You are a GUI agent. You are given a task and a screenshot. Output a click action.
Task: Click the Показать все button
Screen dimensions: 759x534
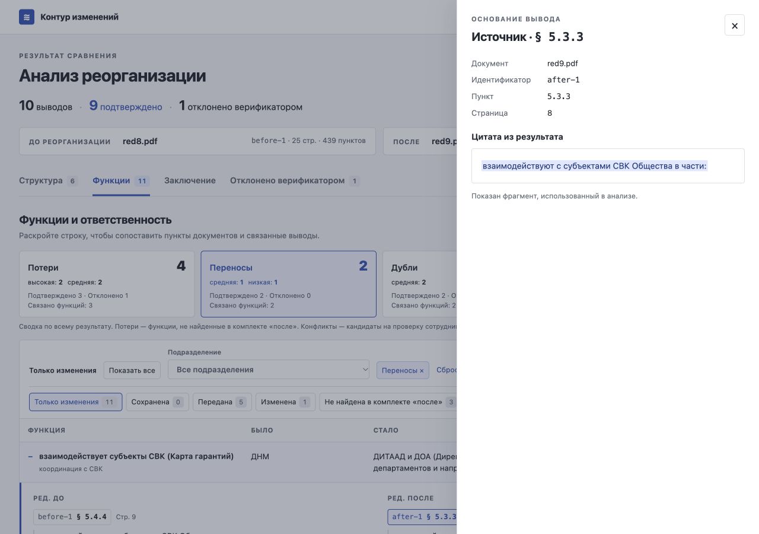pyautogui.click(x=132, y=370)
